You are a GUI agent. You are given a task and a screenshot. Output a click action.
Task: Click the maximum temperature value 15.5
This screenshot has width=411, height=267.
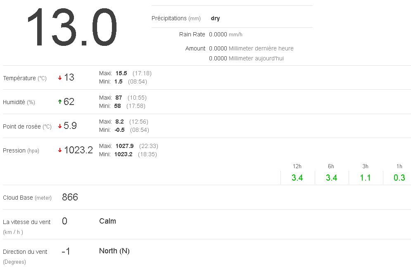(121, 73)
